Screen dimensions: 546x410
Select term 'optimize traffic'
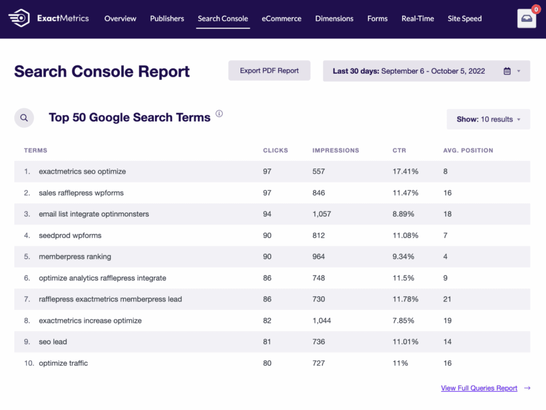pos(63,363)
